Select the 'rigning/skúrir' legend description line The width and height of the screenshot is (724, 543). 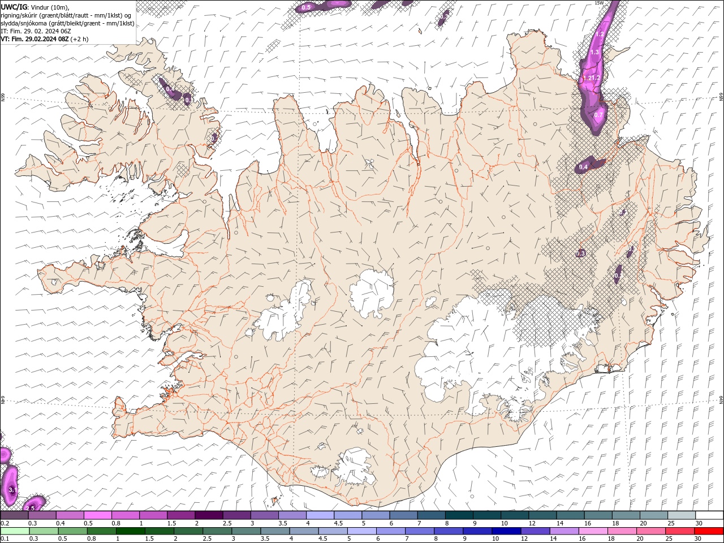click(67, 15)
